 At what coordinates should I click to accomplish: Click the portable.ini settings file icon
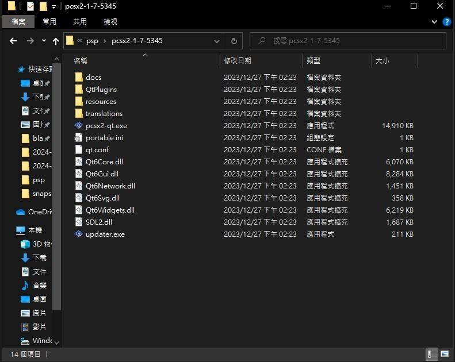coord(79,137)
